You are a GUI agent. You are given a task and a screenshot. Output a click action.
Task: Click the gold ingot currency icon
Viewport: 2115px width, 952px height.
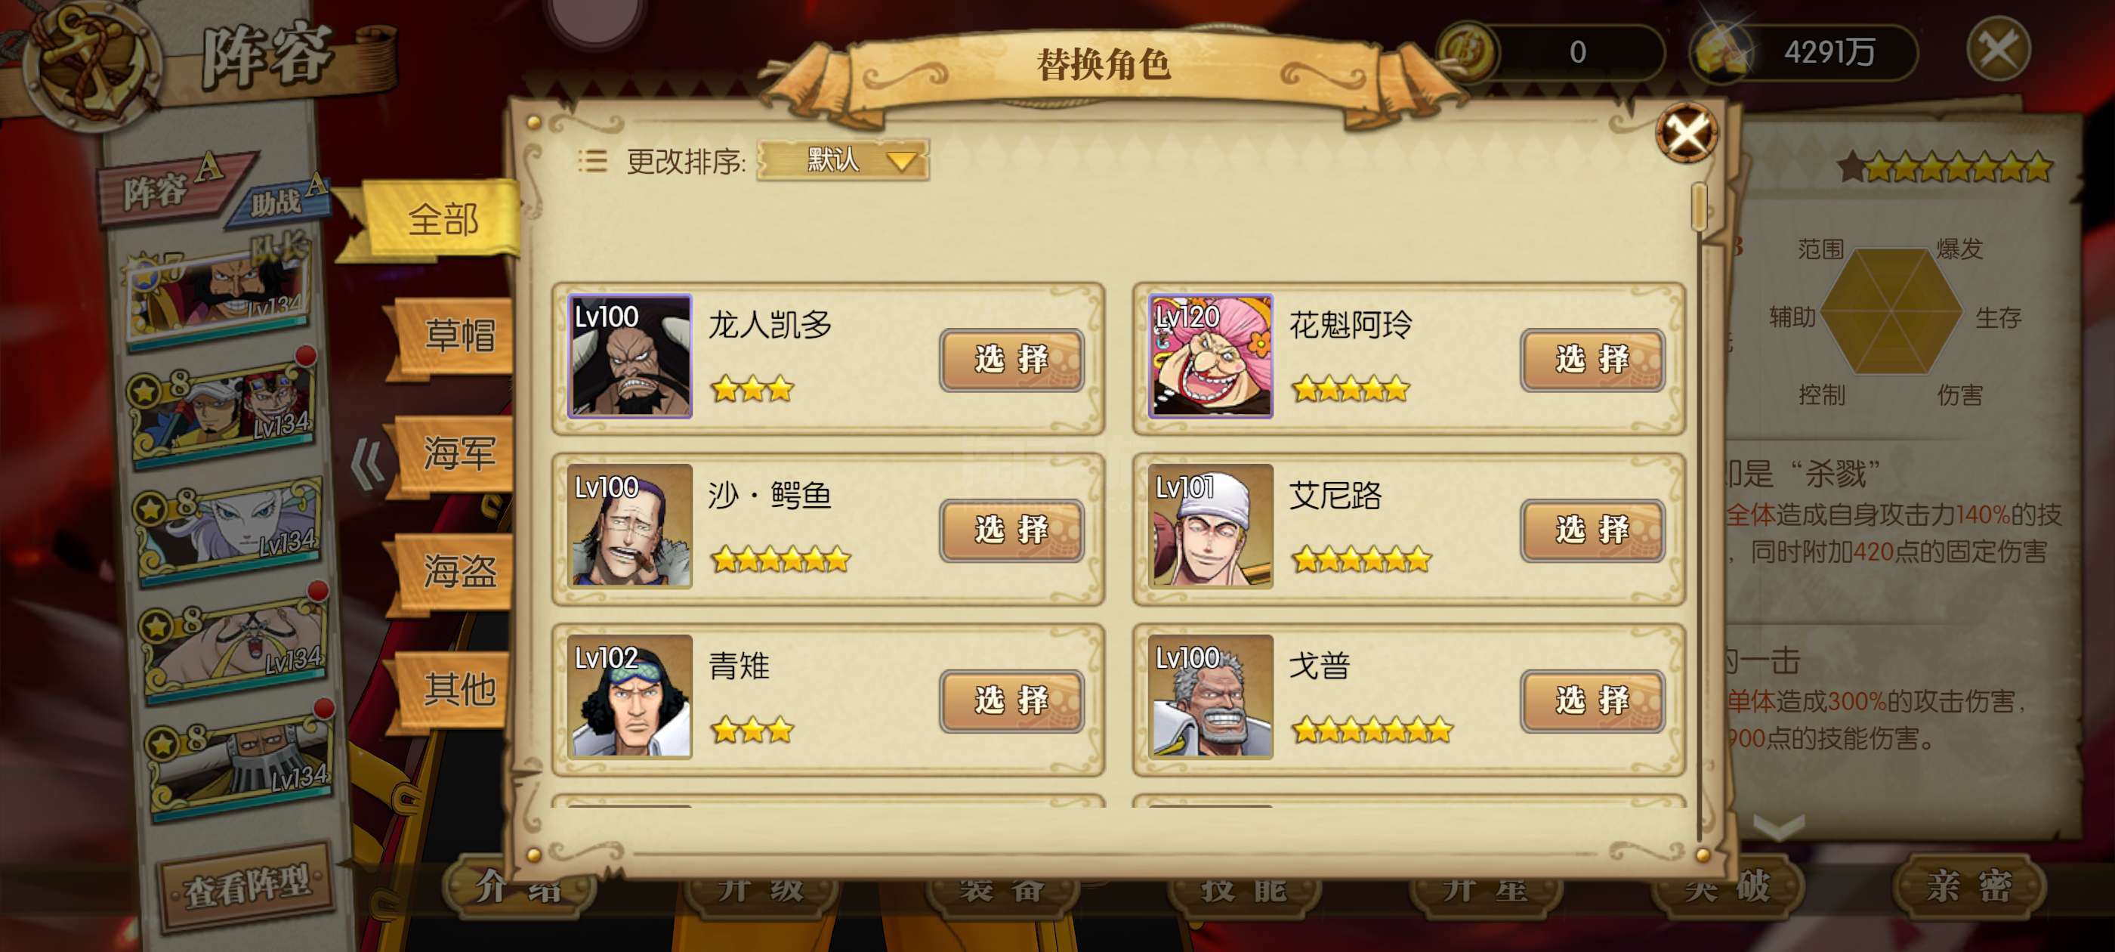tap(1721, 51)
